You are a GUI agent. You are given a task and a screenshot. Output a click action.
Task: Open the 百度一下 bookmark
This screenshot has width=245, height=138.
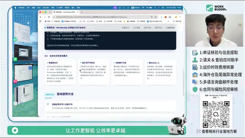(52, 21)
